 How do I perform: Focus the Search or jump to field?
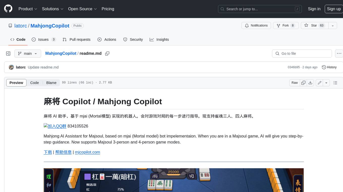[x=260, y=9]
